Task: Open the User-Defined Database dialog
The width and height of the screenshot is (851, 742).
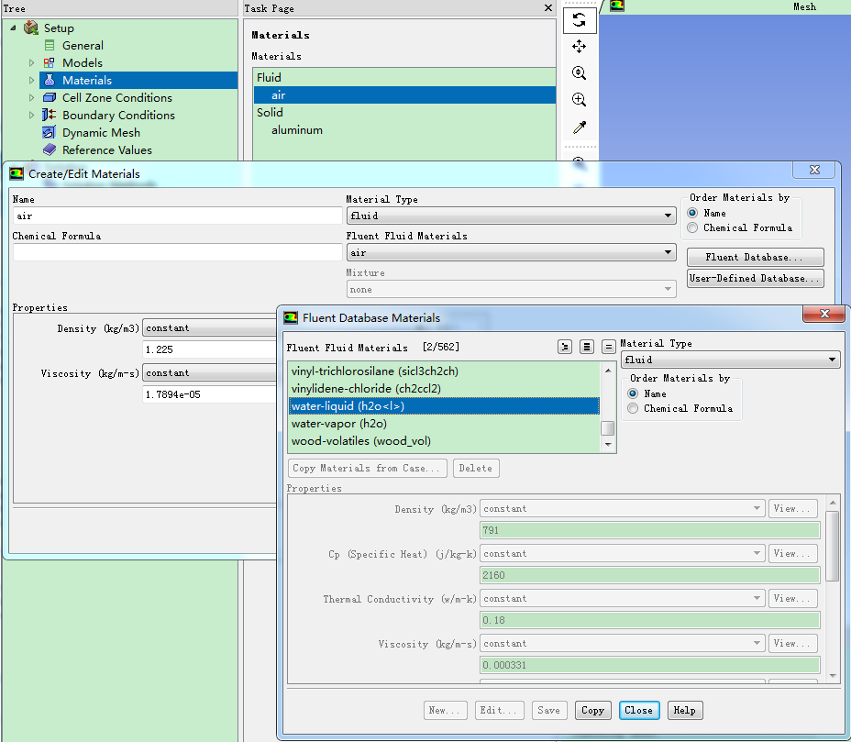Action: point(755,278)
